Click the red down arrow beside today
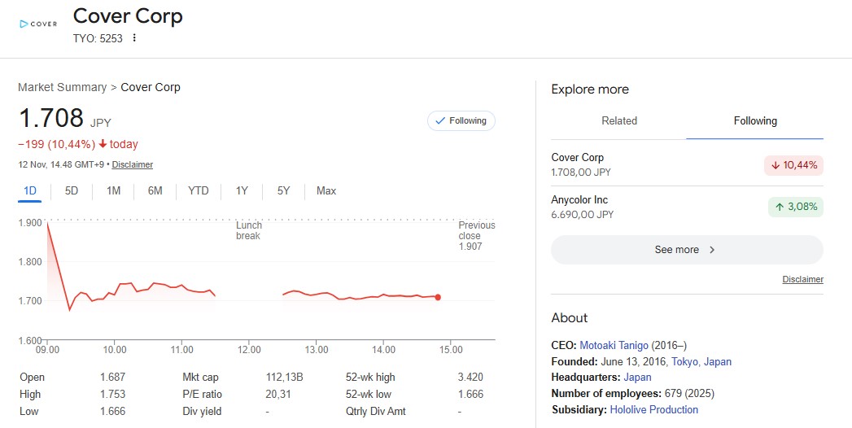The height and width of the screenshot is (428, 852). click(x=103, y=144)
